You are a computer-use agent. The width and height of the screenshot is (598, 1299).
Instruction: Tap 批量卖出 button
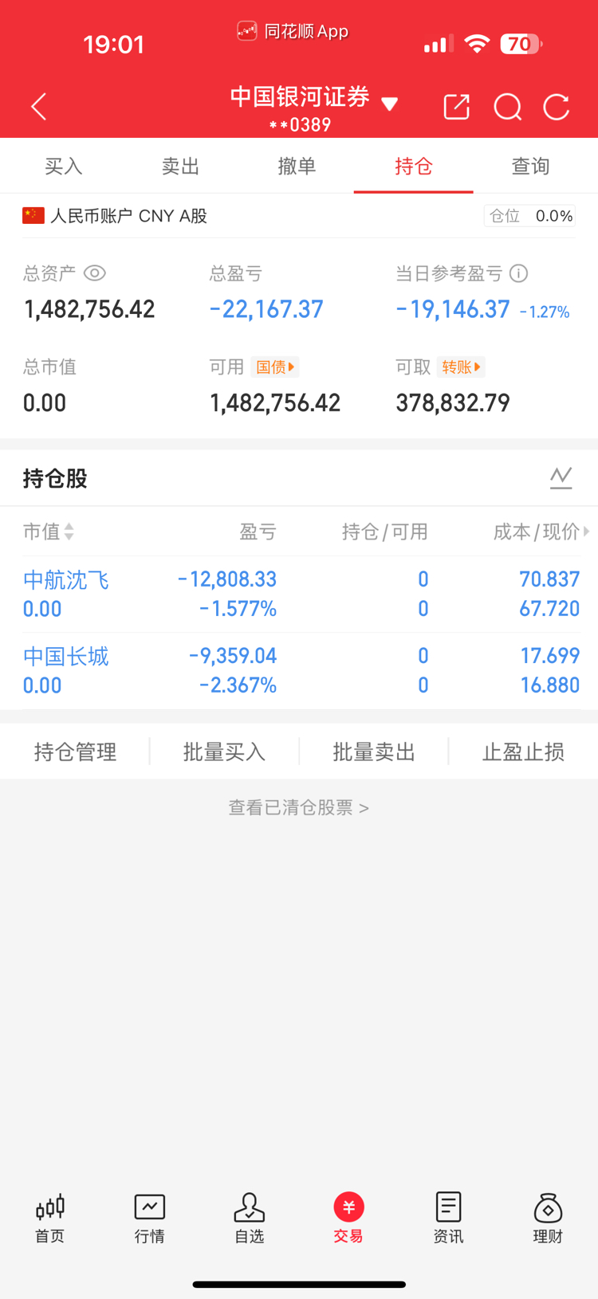coord(374,752)
